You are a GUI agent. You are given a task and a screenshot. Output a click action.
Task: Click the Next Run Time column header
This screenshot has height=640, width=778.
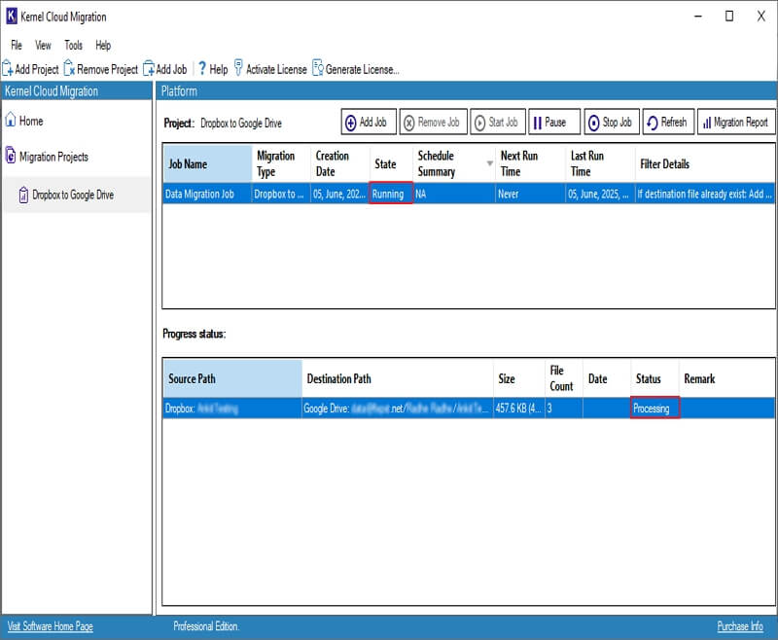(530, 163)
